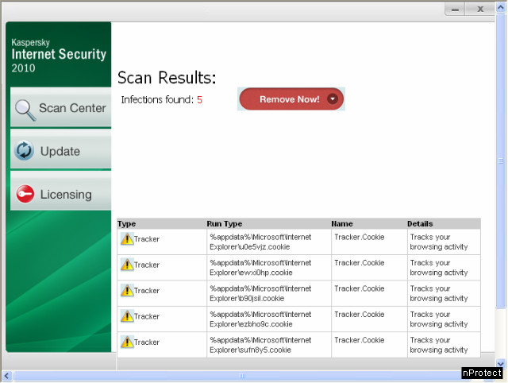Click details text in ezbho9c row
The width and height of the screenshot is (508, 383).
439,319
